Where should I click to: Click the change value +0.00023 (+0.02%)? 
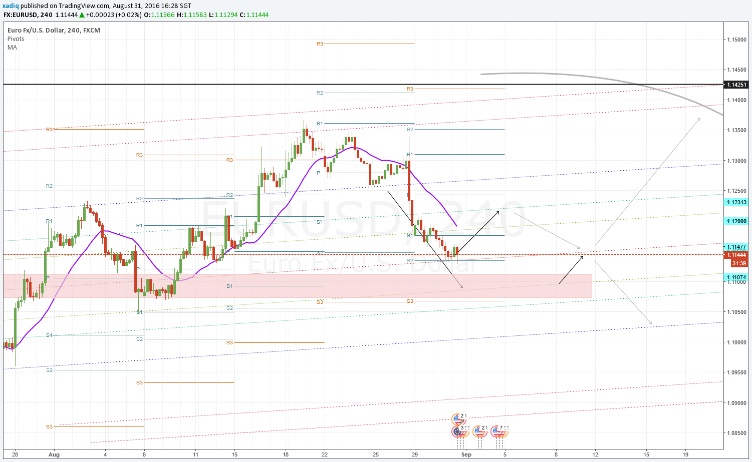(x=113, y=15)
